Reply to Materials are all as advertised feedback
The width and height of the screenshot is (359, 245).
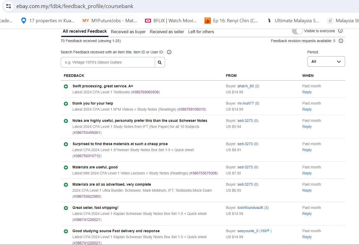pos(307,190)
